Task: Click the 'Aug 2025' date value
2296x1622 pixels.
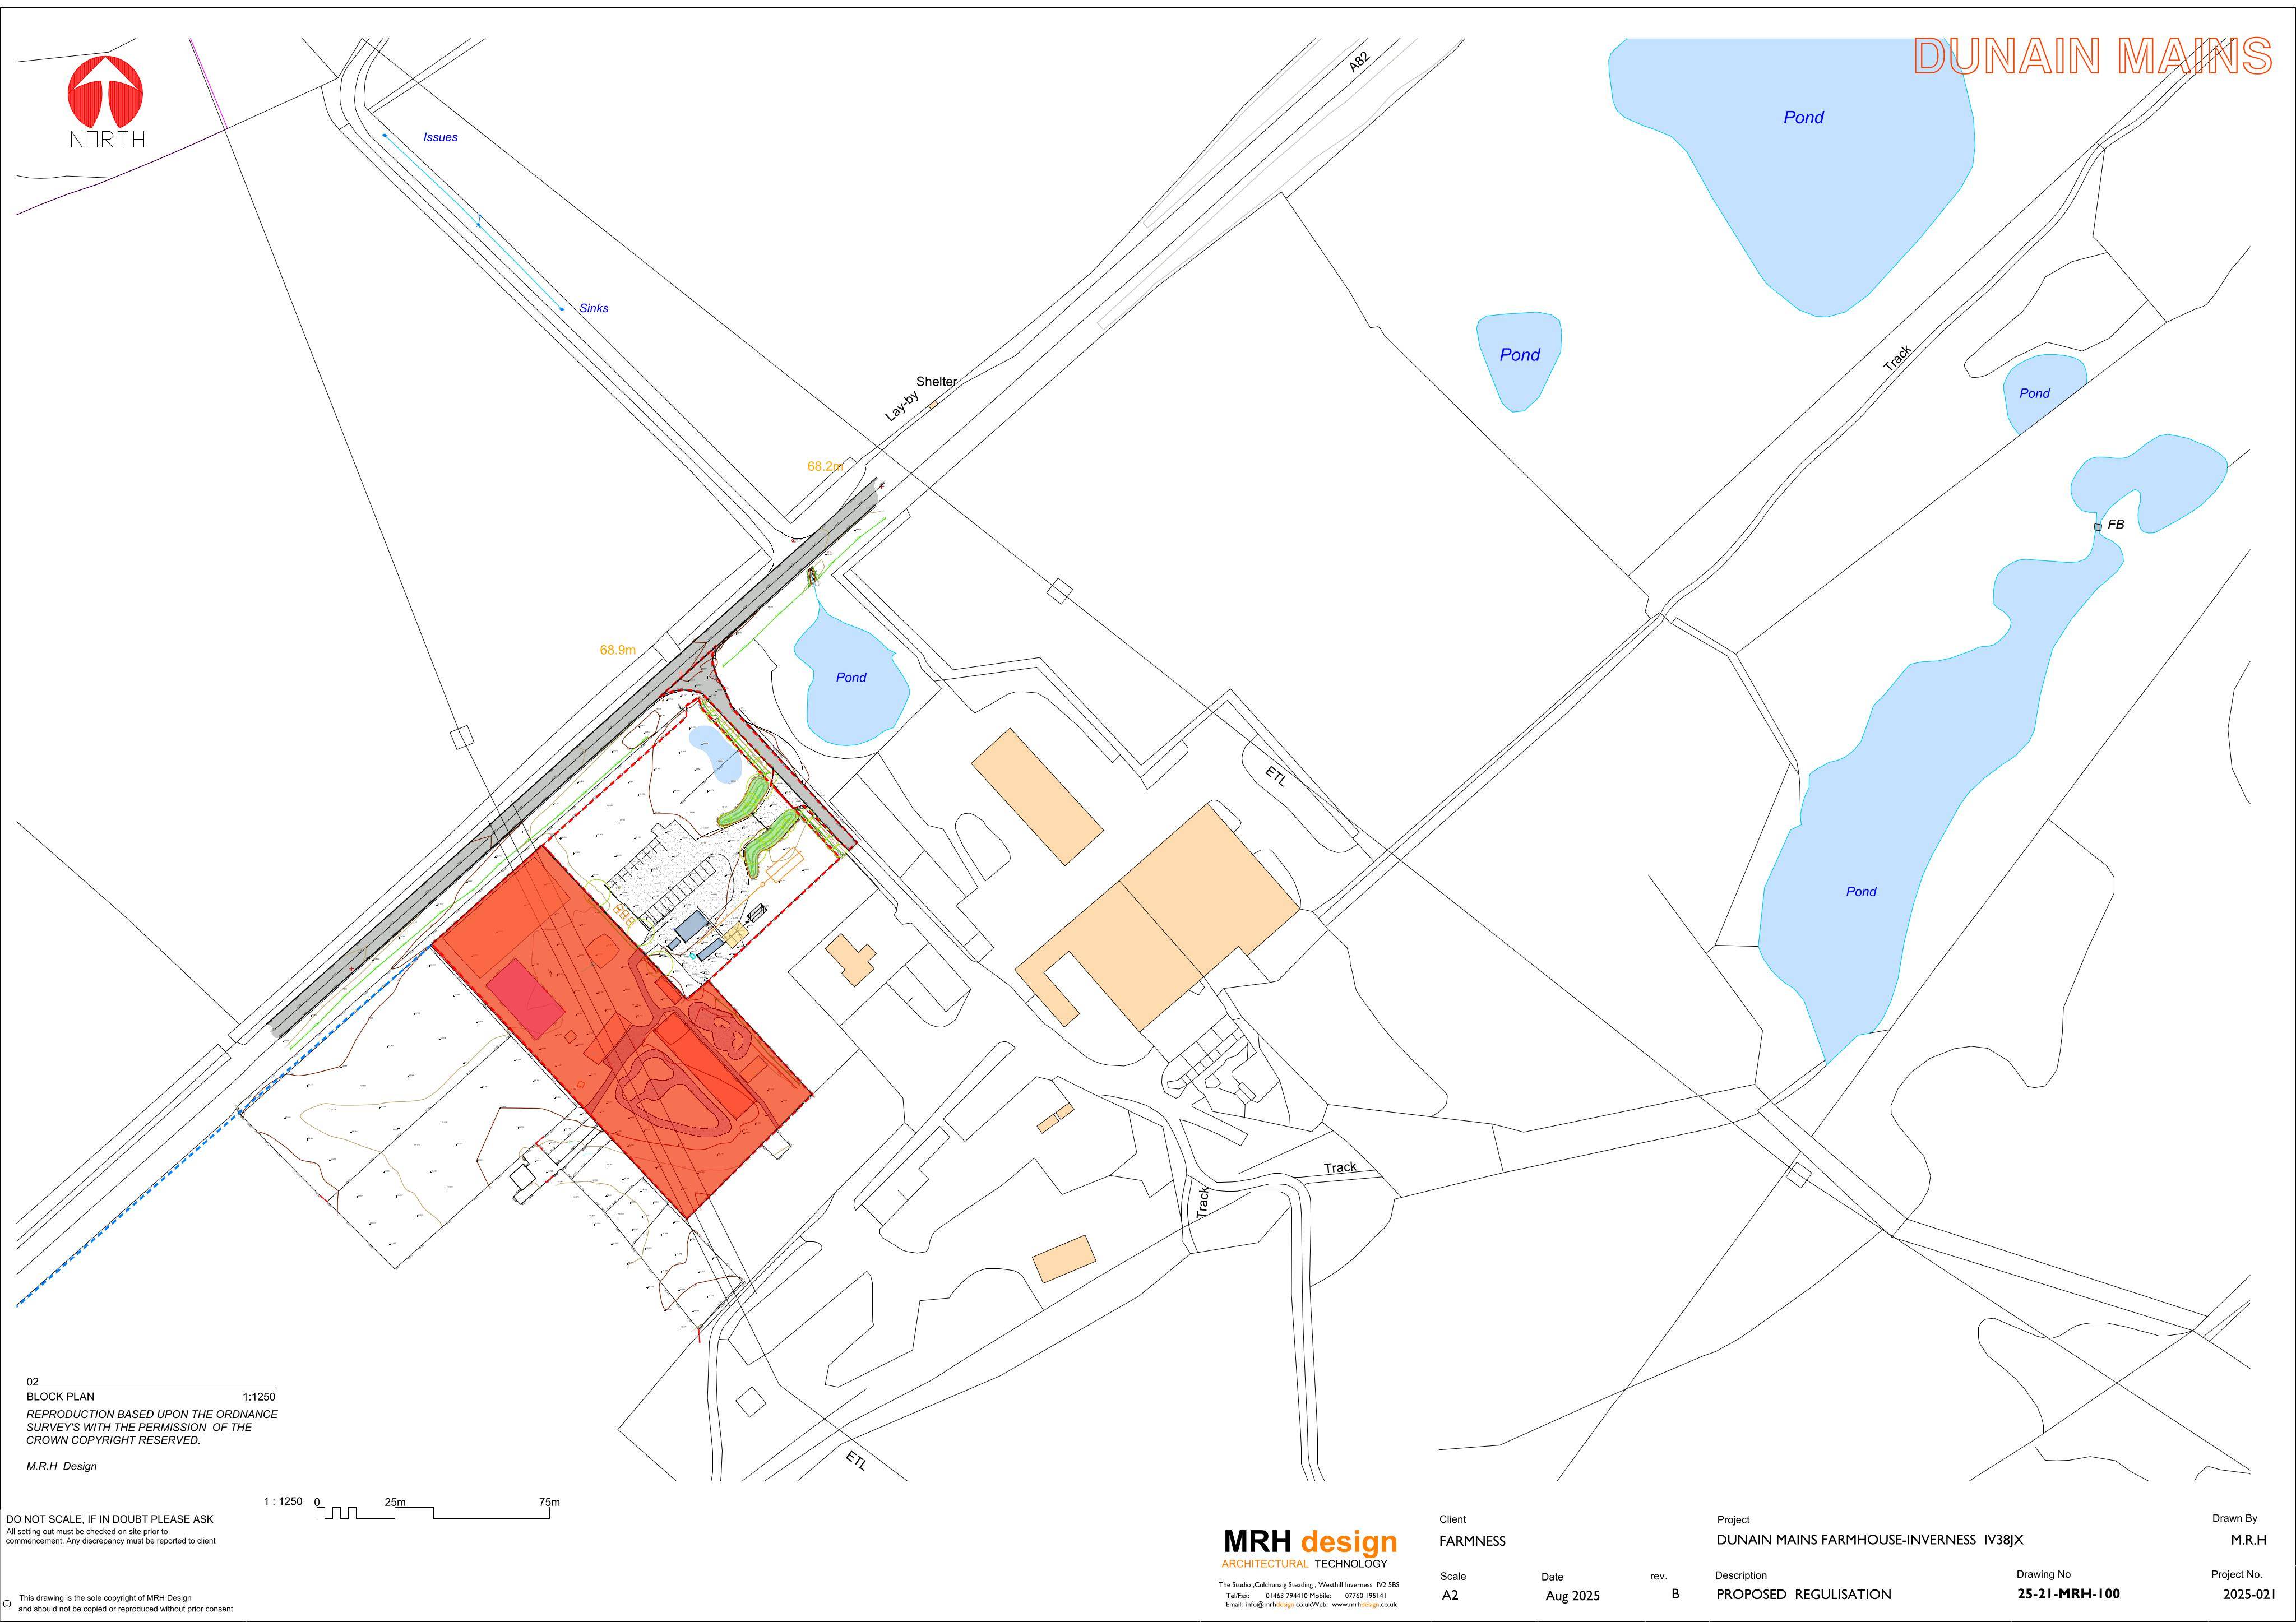Action: click(1573, 1595)
